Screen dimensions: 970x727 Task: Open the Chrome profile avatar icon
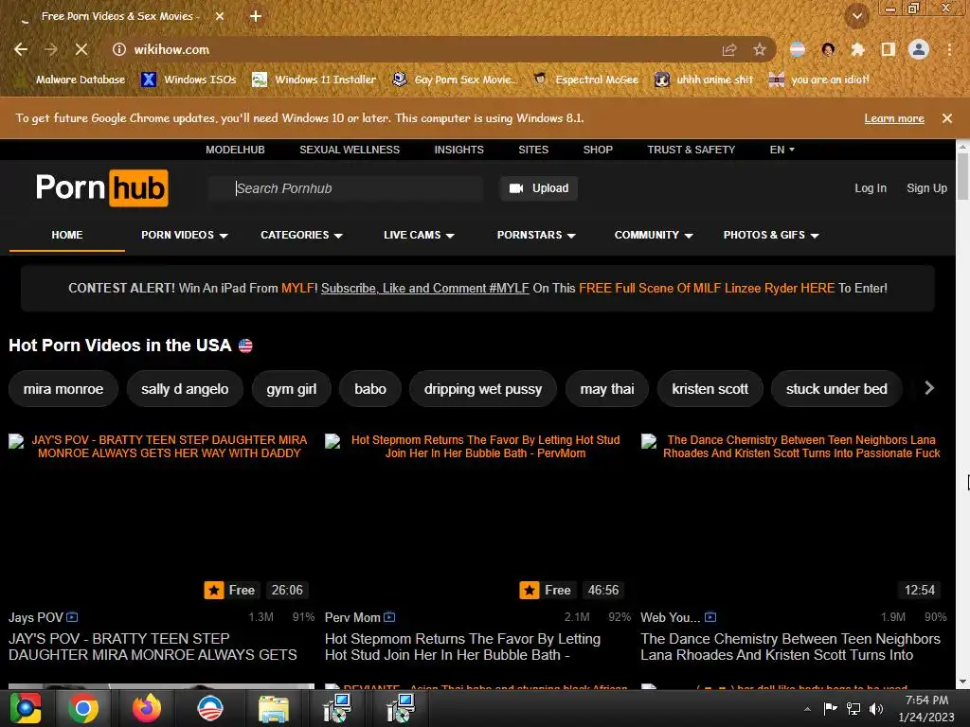click(x=919, y=49)
